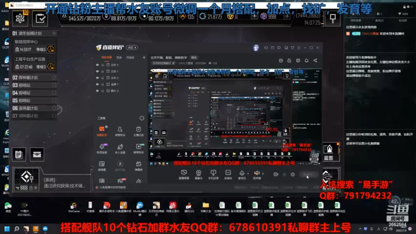Open the 腾讯QQ desktop shortcut
The height and width of the screenshot is (234, 416).
189,207
